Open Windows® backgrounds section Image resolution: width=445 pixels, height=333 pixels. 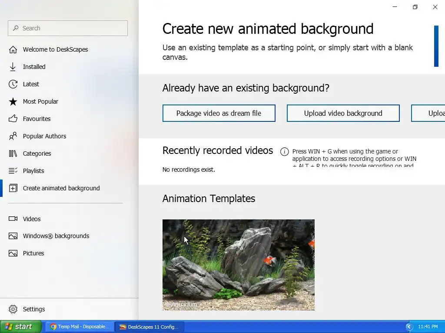point(56,236)
